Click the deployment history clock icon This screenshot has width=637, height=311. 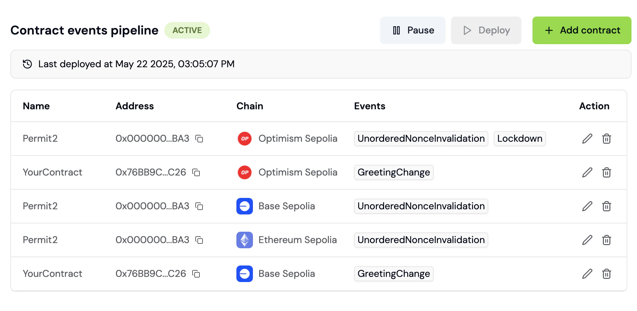click(27, 64)
